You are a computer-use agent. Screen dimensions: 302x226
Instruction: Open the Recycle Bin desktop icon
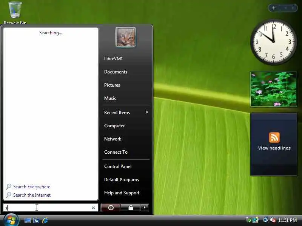tap(15, 13)
